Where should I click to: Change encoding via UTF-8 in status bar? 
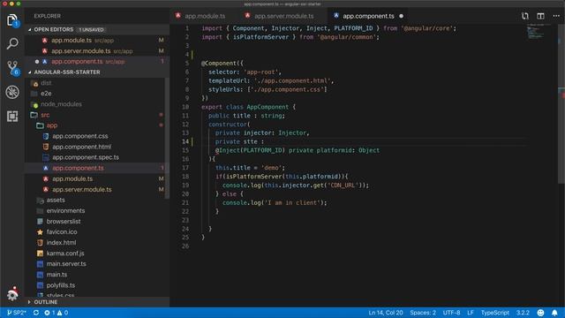[x=451, y=313]
